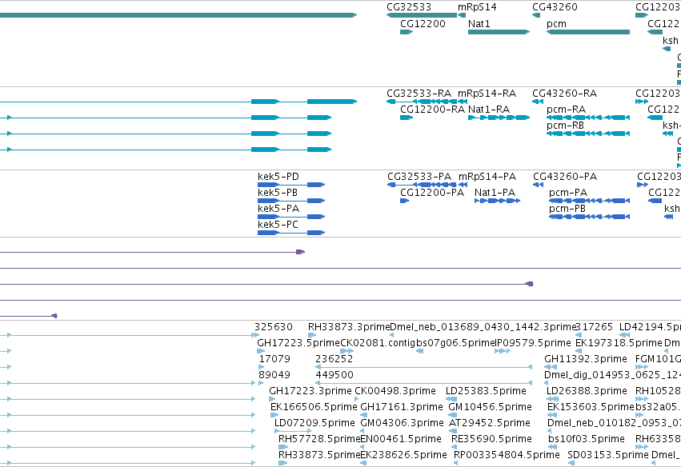
Task: Click the CG43260 gene label
Action: (x=555, y=7)
